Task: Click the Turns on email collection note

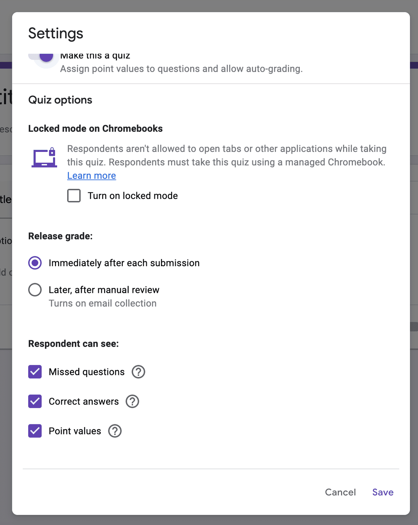Action: pos(103,303)
